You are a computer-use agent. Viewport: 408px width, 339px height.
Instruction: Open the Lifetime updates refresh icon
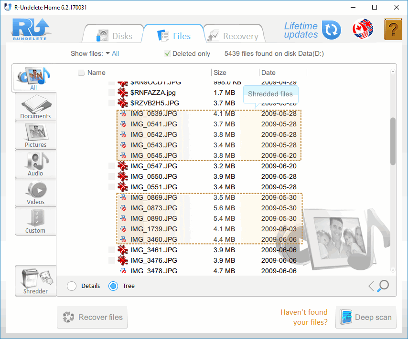331,30
